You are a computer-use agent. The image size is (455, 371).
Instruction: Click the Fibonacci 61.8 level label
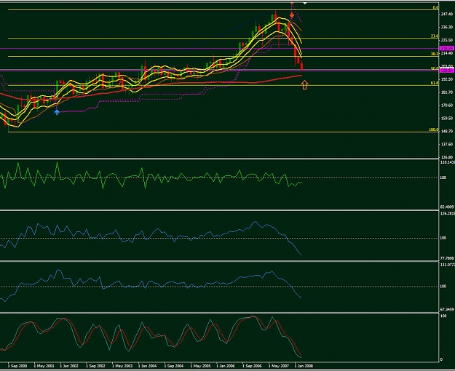[434, 83]
